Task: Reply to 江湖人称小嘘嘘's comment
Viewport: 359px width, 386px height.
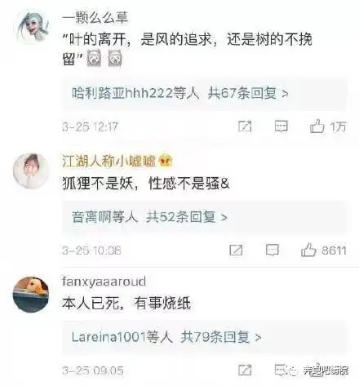Action: click(273, 250)
